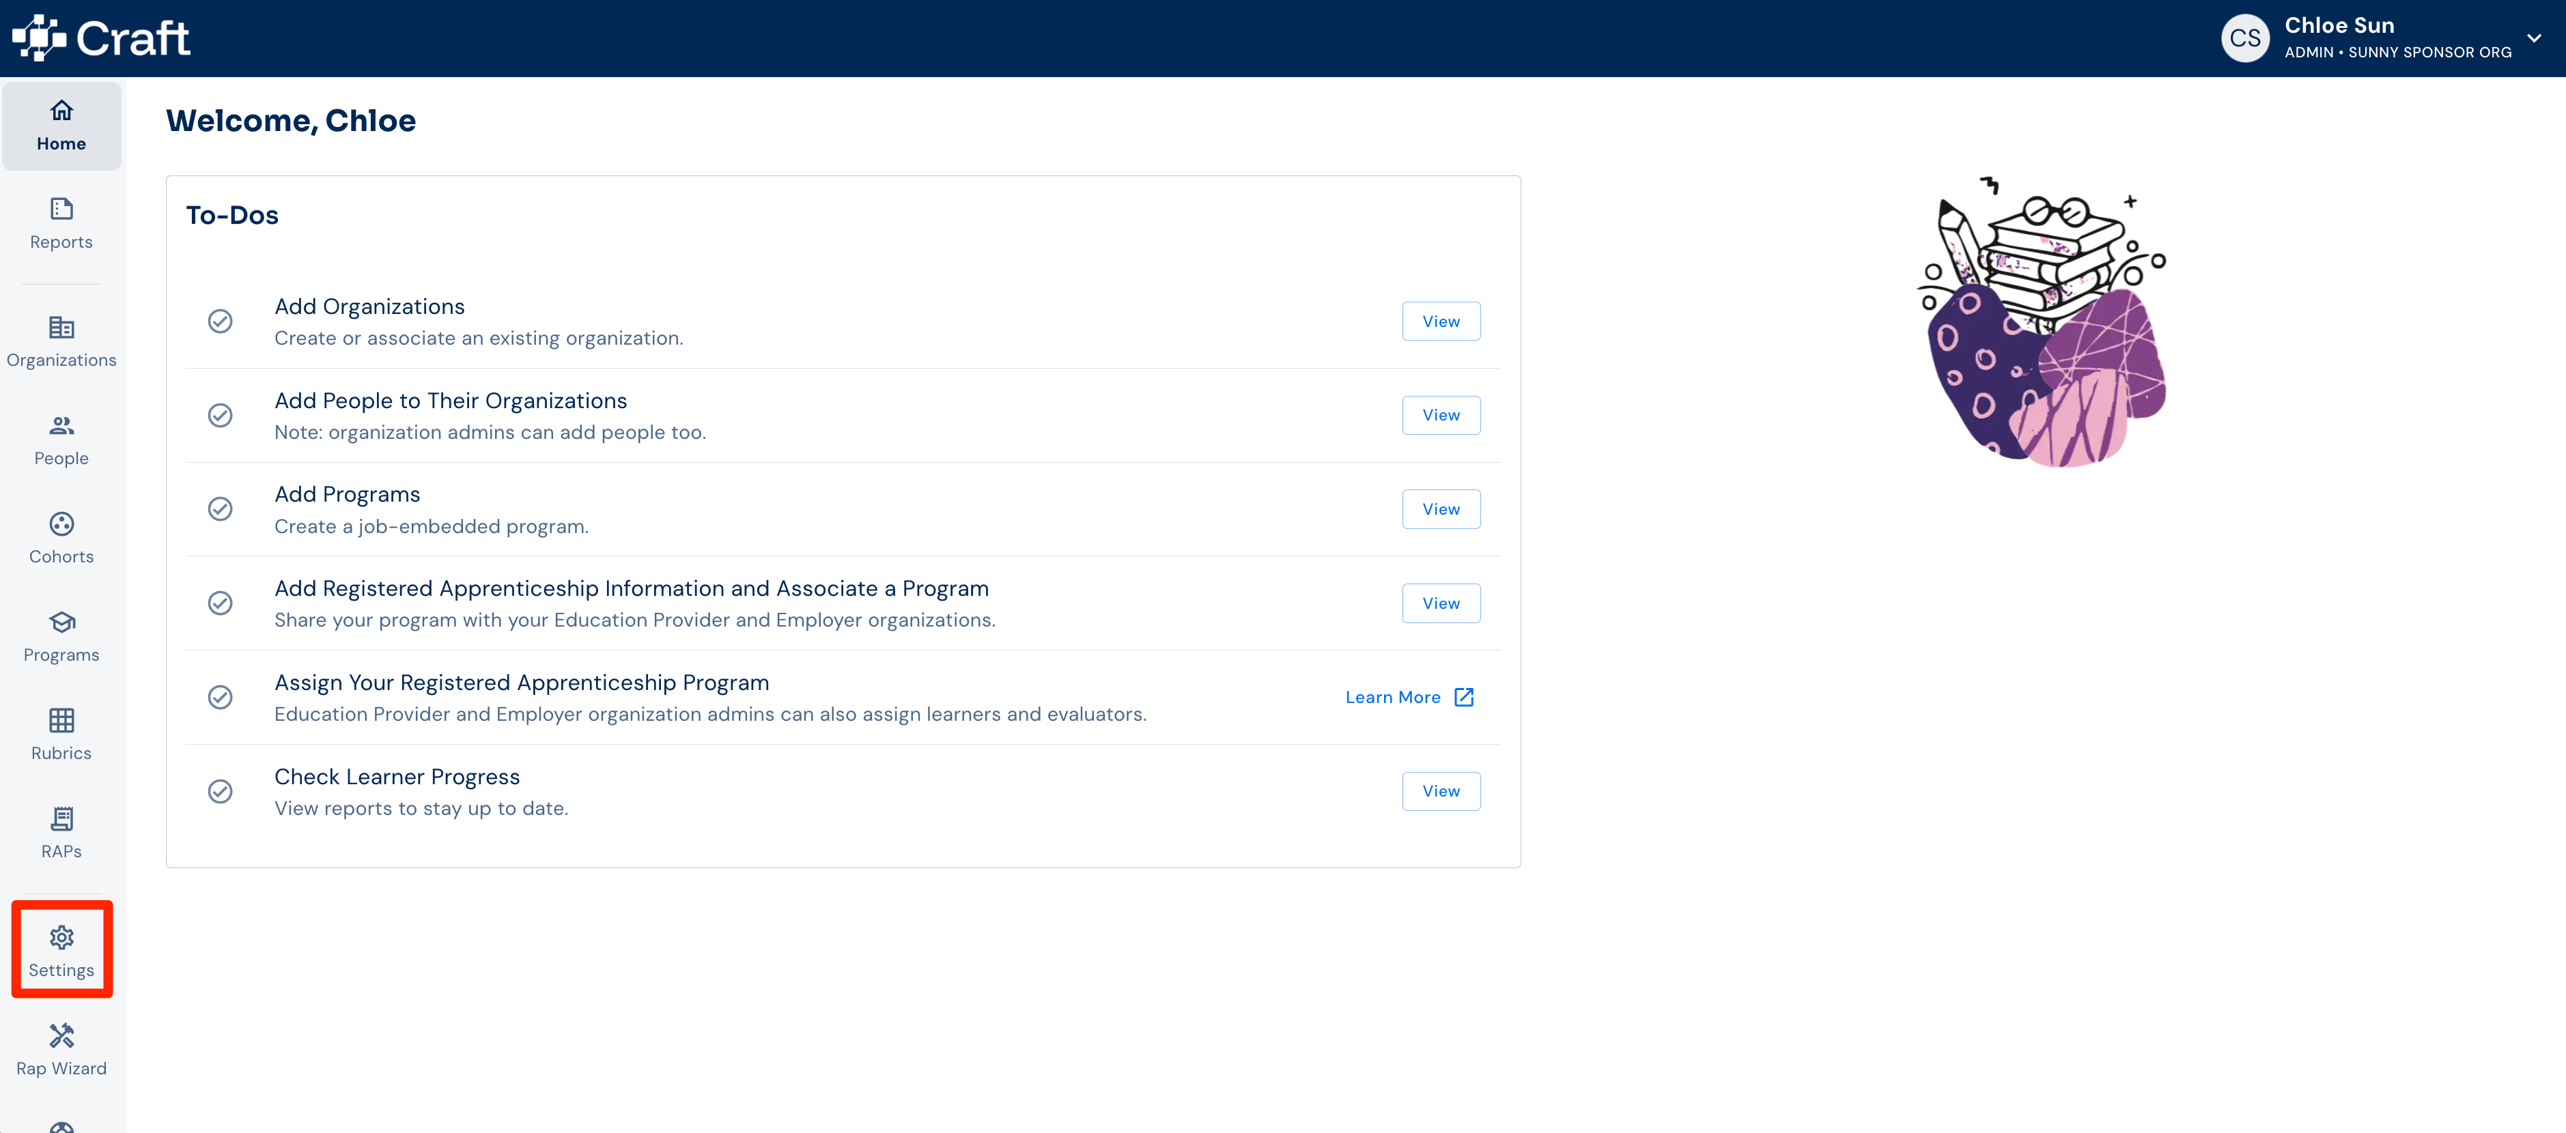Toggle the Check Learner Progress check circle
This screenshot has width=2566, height=1133.
[220, 792]
